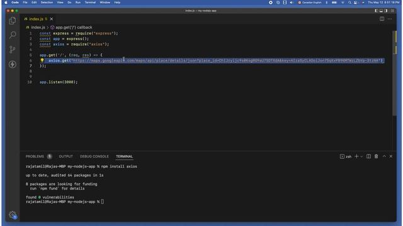Toggle the secondary side bar layout button
Screen dimensions: 403x226
[x=386, y=11]
